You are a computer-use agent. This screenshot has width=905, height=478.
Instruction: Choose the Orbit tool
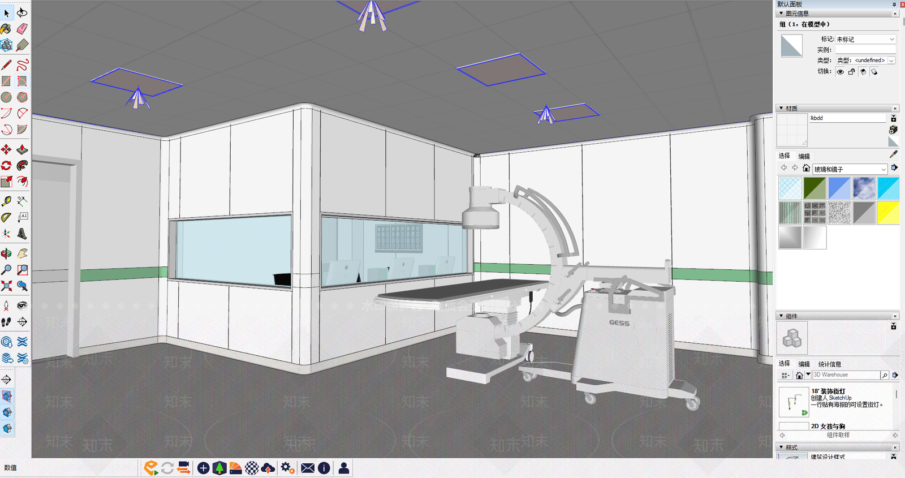(6, 253)
